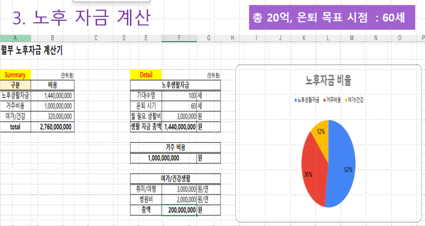Select hobby/travel value 3,000,000 원/연
This screenshot has width=425, height=226.
[179, 189]
